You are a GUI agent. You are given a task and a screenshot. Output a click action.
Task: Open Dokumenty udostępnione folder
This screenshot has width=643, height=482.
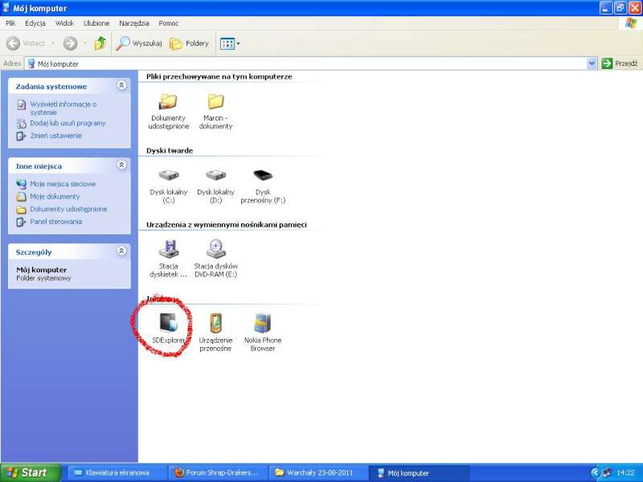tap(169, 102)
